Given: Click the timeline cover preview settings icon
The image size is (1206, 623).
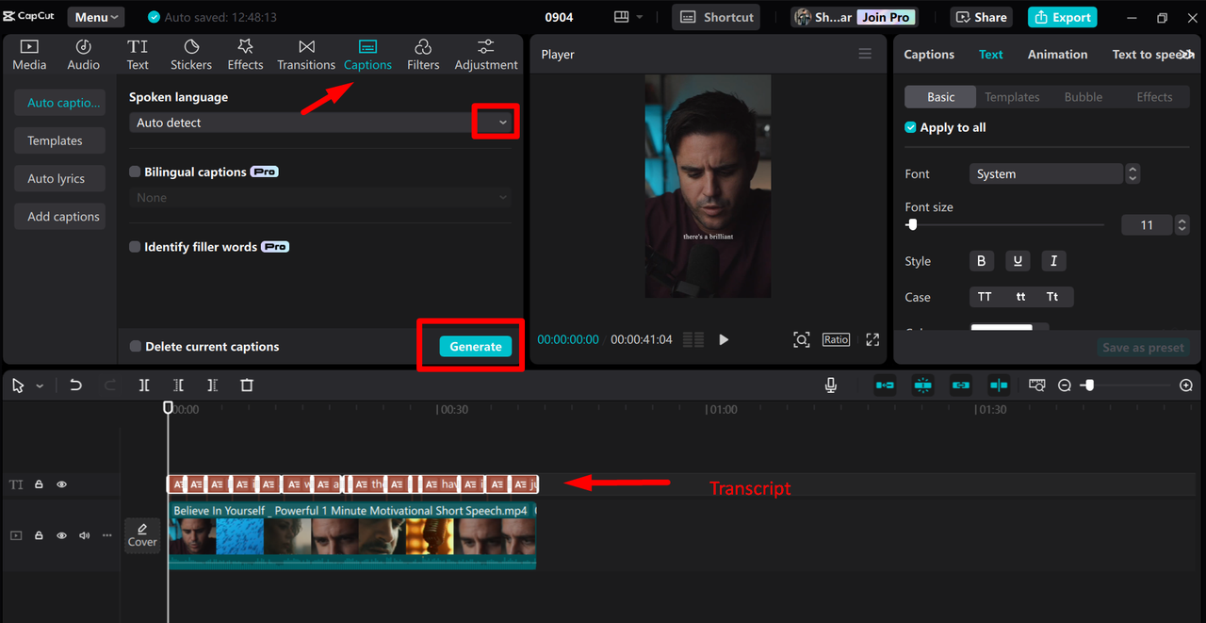Looking at the screenshot, I should [1037, 385].
